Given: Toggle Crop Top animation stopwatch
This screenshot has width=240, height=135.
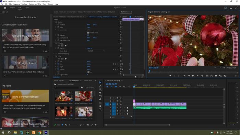Looking at the screenshot, I should pyautogui.click(x=58, y=64).
